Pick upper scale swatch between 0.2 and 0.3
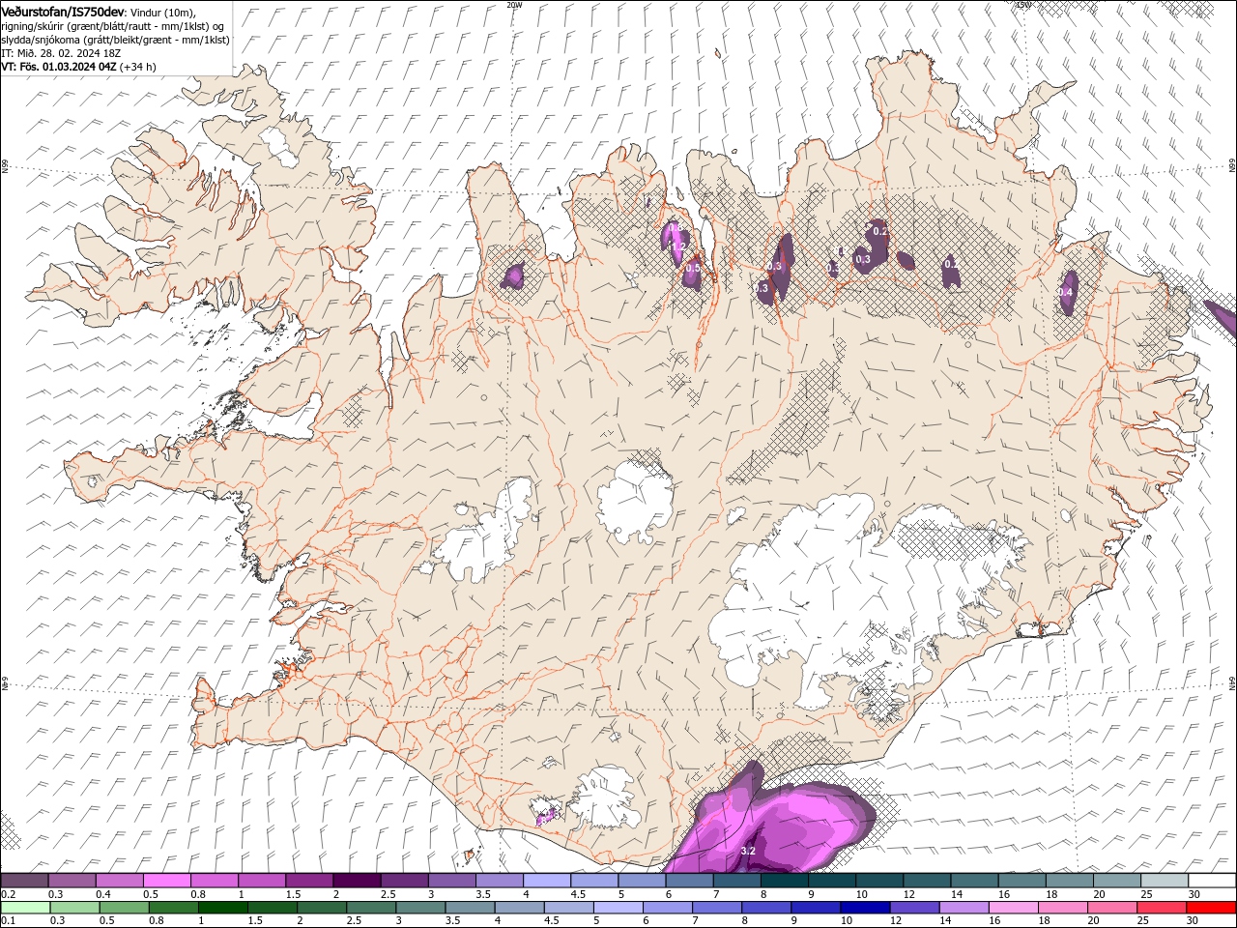Screen dimensions: 1237x928 click(x=24, y=881)
